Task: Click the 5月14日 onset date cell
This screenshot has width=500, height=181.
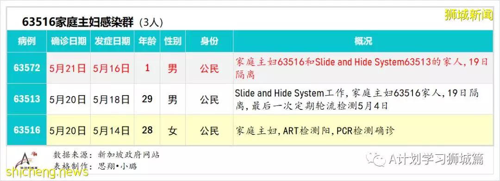Action: point(112,130)
